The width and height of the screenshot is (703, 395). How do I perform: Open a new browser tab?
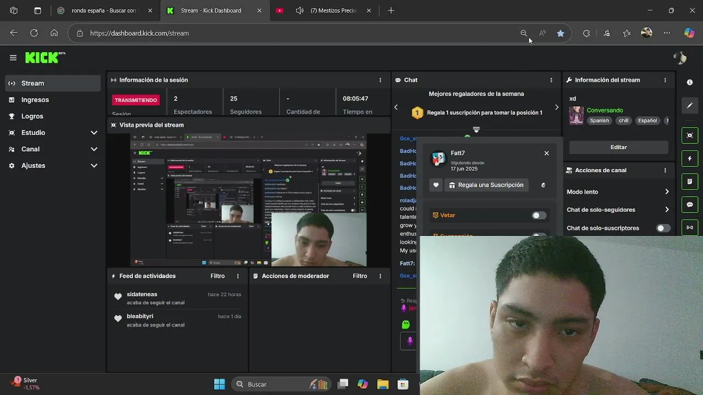391,10
